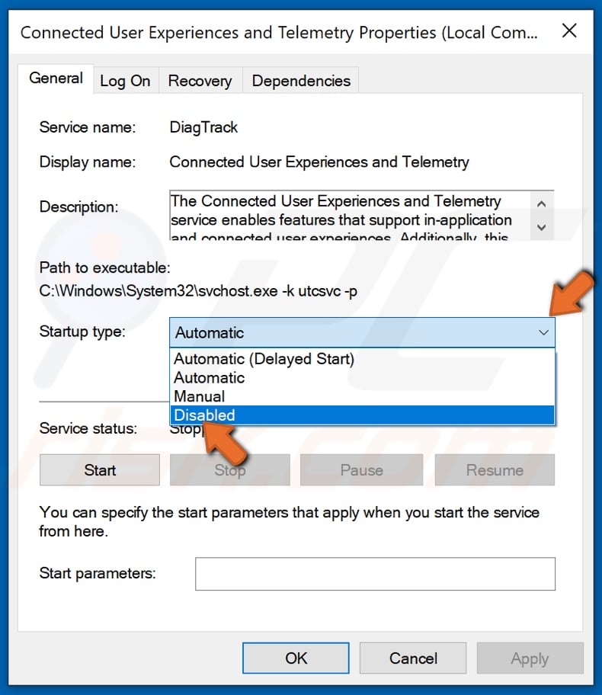Screen dimensions: 602x695
Task: Switch to the Log On tab
Action: [125, 80]
